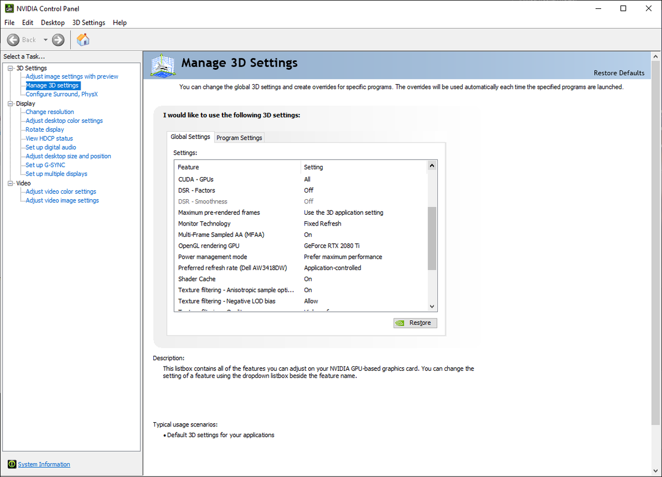
Task: Open Set up multiple displays
Action: (x=56, y=174)
